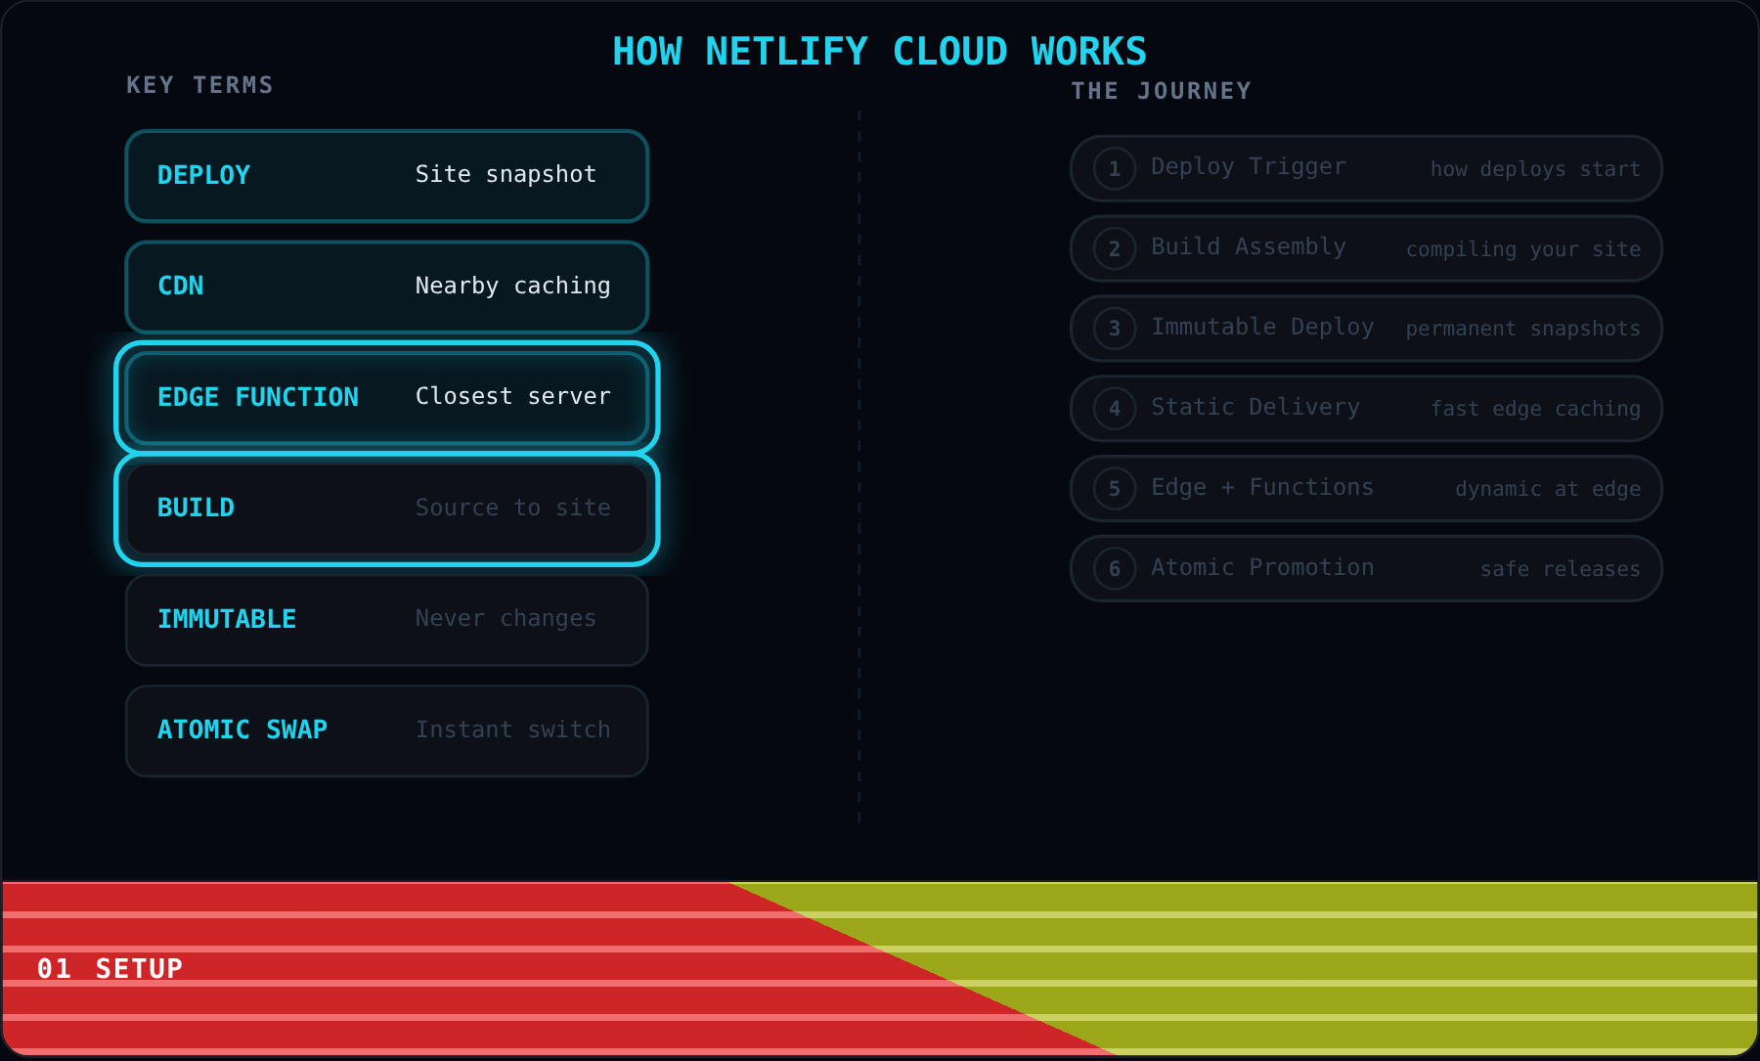Open the Build Assembly journey step

[x=1366, y=248]
